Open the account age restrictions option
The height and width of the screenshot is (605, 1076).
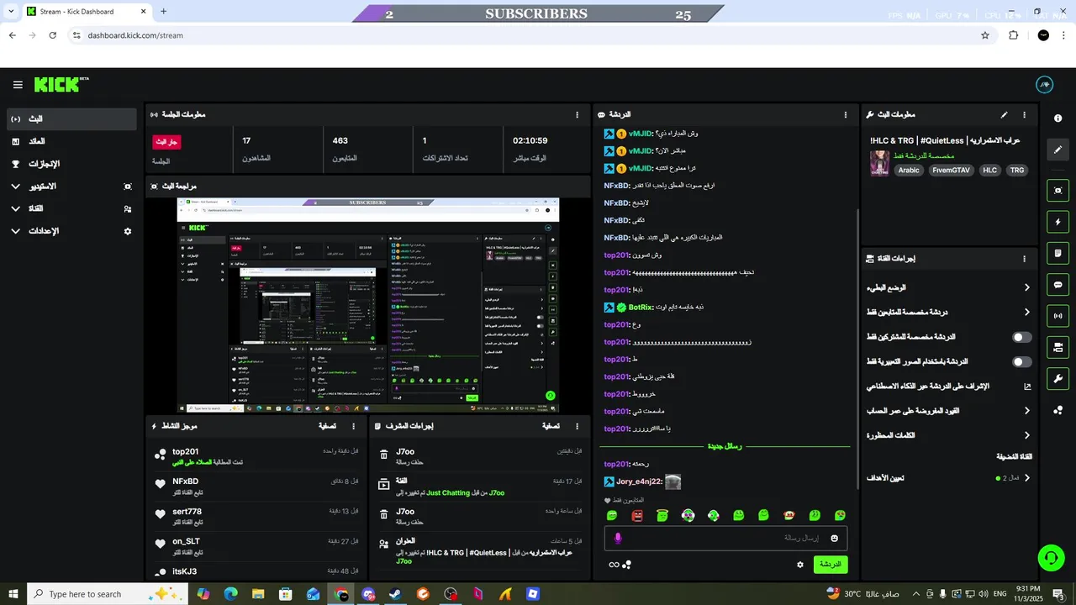tap(948, 411)
